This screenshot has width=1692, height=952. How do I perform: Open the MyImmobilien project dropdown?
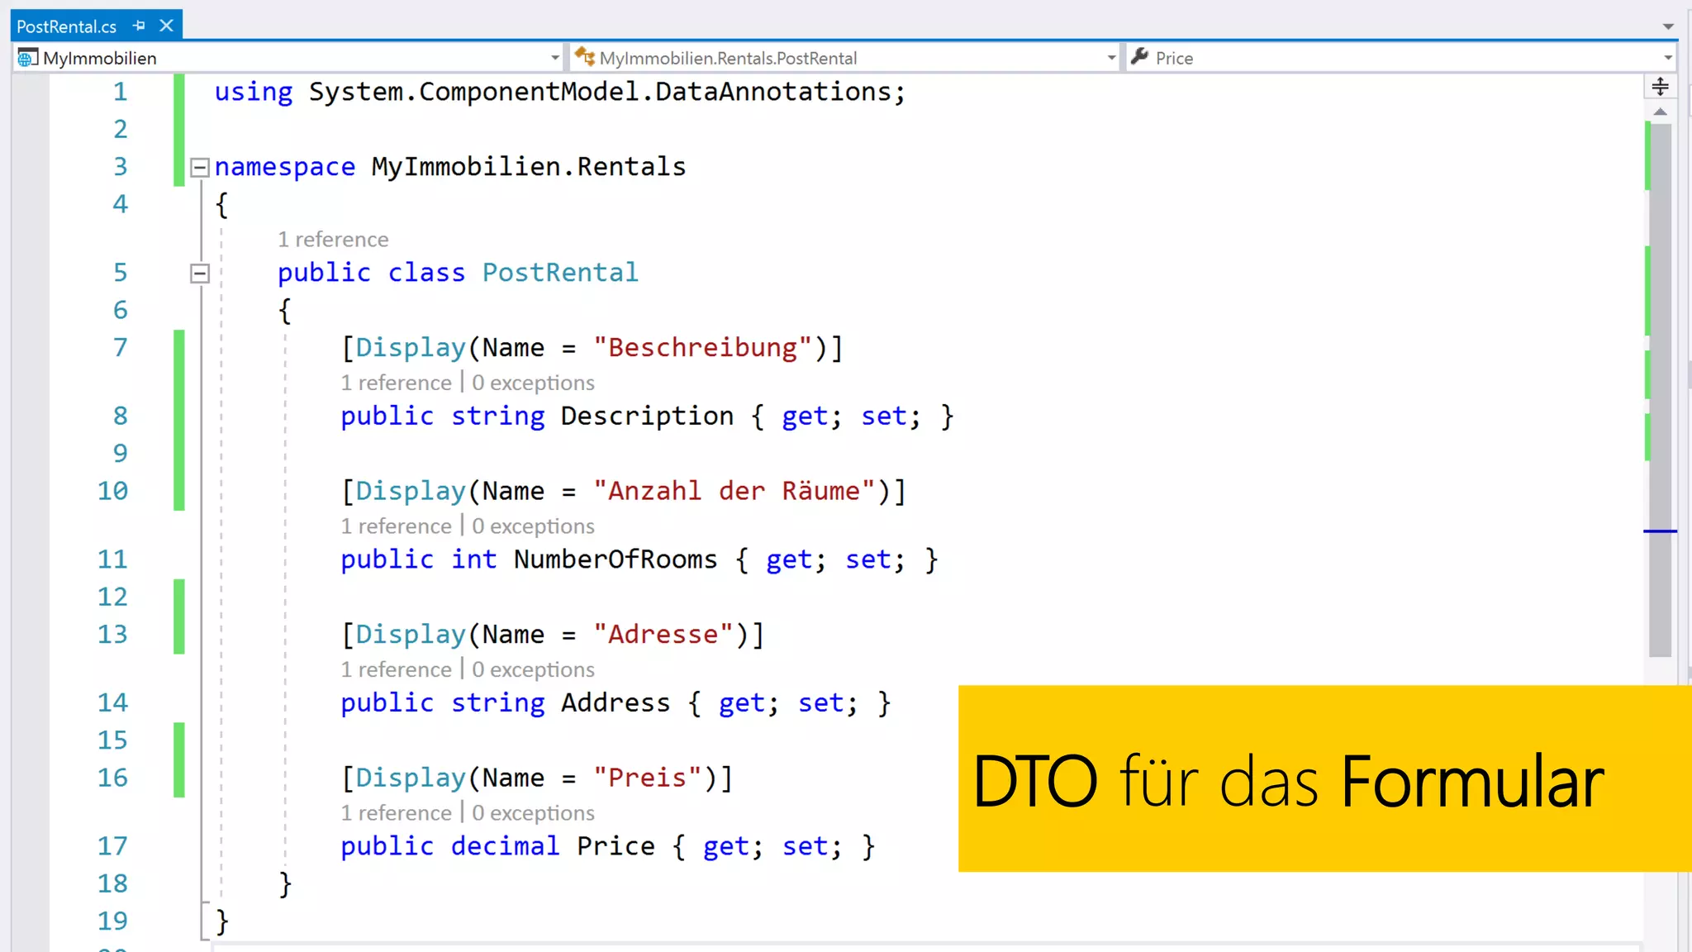coord(554,58)
